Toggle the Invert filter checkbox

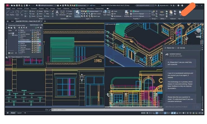(9, 53)
